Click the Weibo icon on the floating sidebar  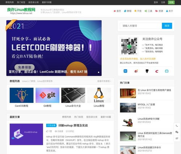pyautogui.click(x=177, y=138)
